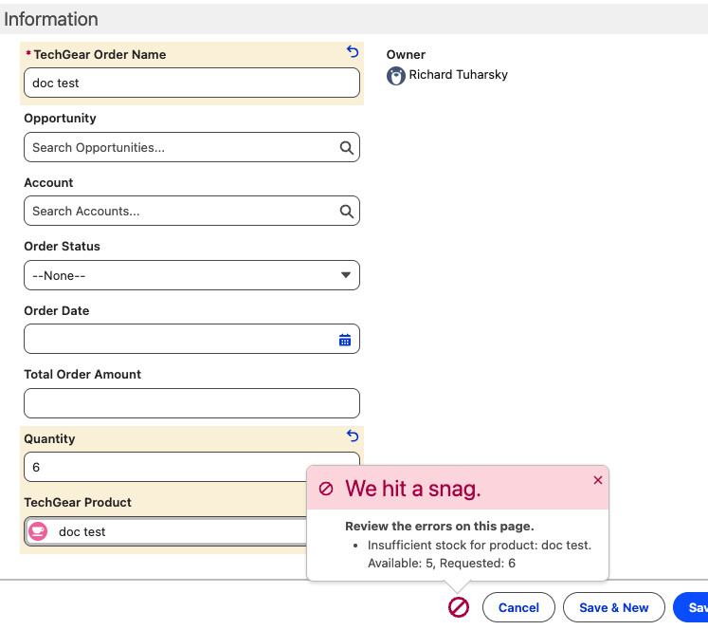
Task: Click the Total Order Amount field
Action: coord(191,403)
